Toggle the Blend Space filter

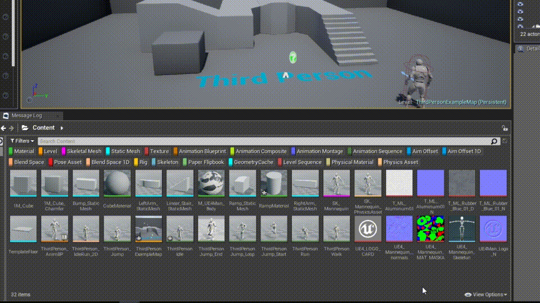[26, 162]
